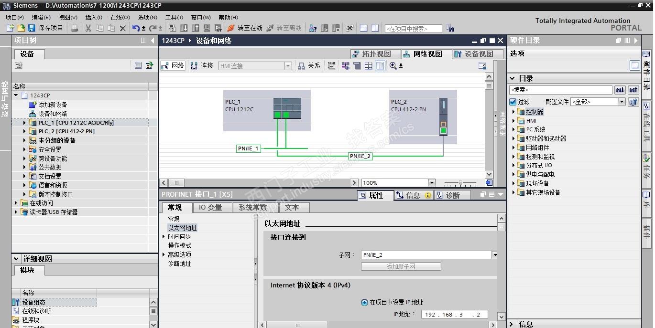
Task: Expand the 在线访问 tree node
Action: (16, 203)
